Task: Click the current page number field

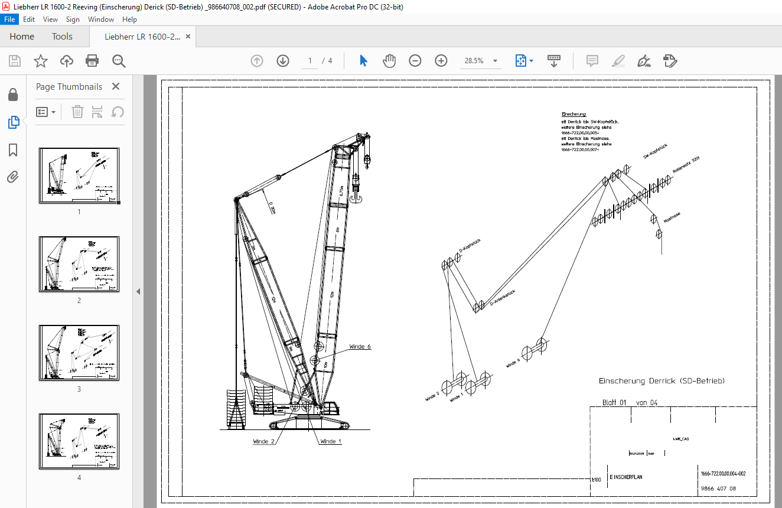Action: (x=311, y=61)
